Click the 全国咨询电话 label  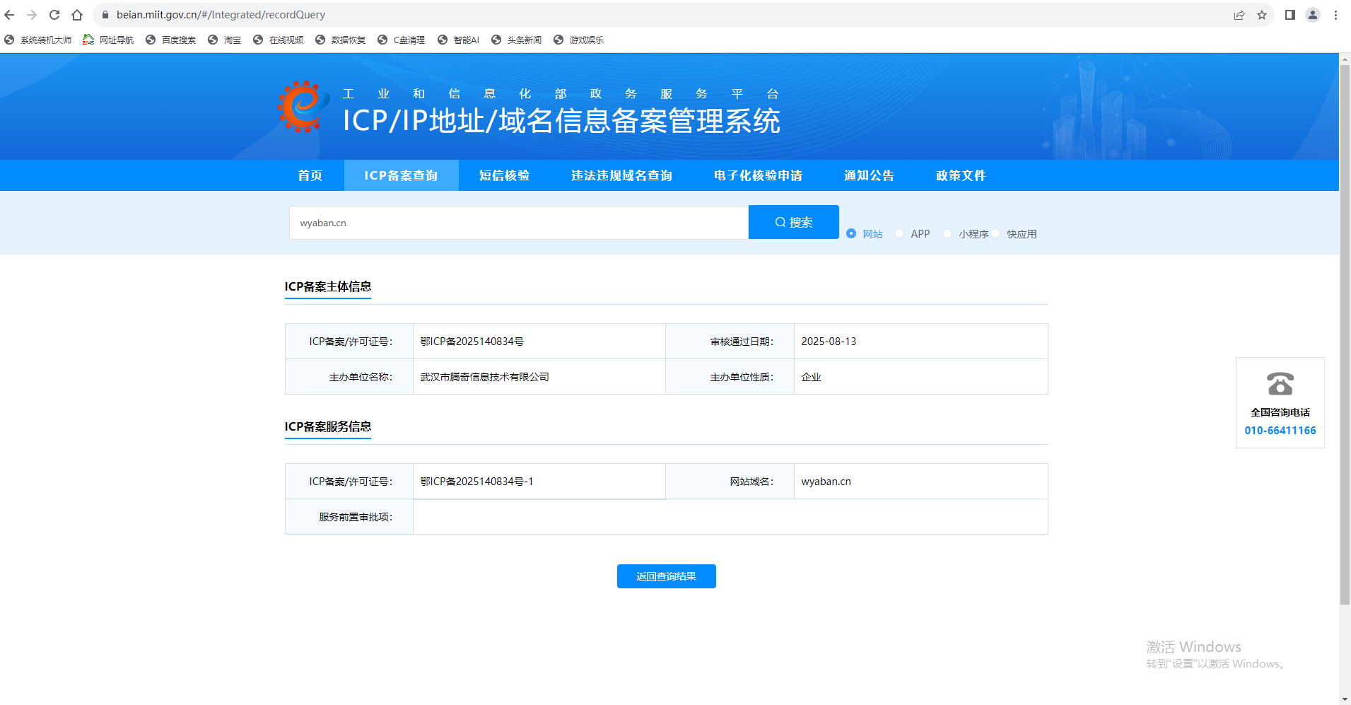coord(1280,412)
